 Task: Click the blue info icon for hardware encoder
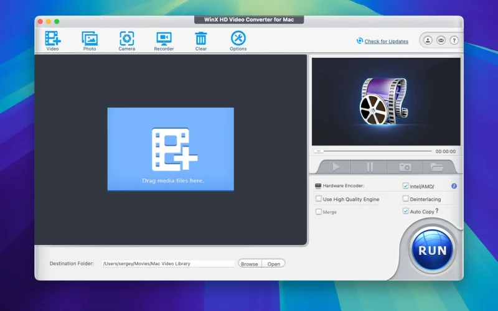(x=454, y=186)
